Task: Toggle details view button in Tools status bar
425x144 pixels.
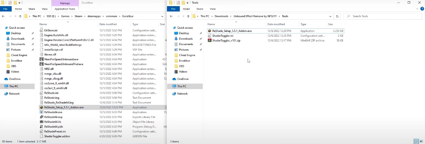Action: point(416,141)
